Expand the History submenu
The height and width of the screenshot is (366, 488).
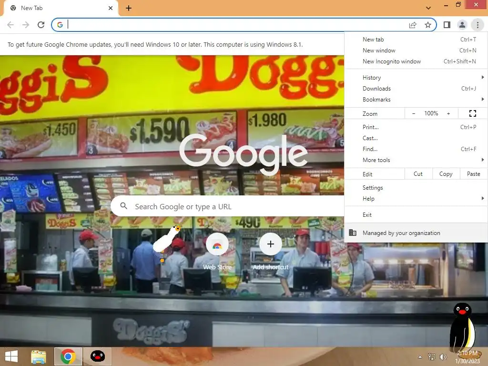tap(416, 78)
